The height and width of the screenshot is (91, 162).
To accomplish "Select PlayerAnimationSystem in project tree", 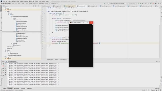I will (x=23, y=37).
